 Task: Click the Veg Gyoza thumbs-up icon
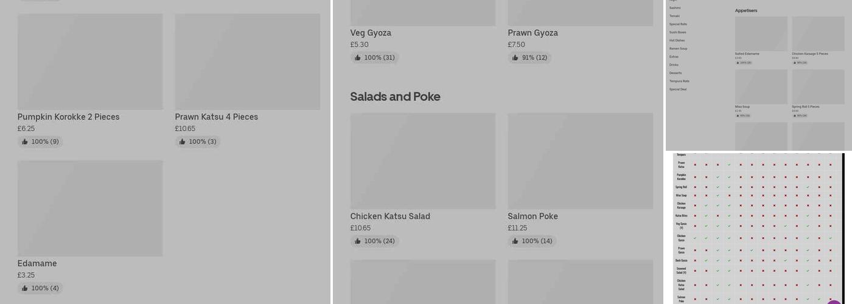[x=357, y=58]
